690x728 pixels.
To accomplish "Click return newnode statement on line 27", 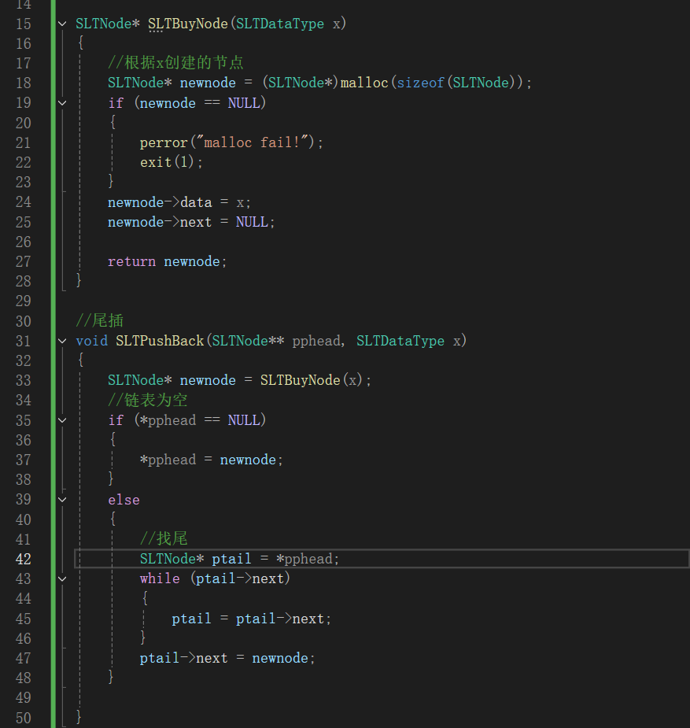I will click(x=168, y=261).
